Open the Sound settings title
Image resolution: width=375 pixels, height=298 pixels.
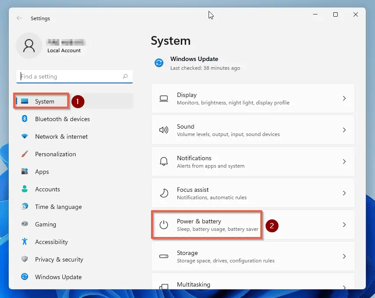coord(185,126)
